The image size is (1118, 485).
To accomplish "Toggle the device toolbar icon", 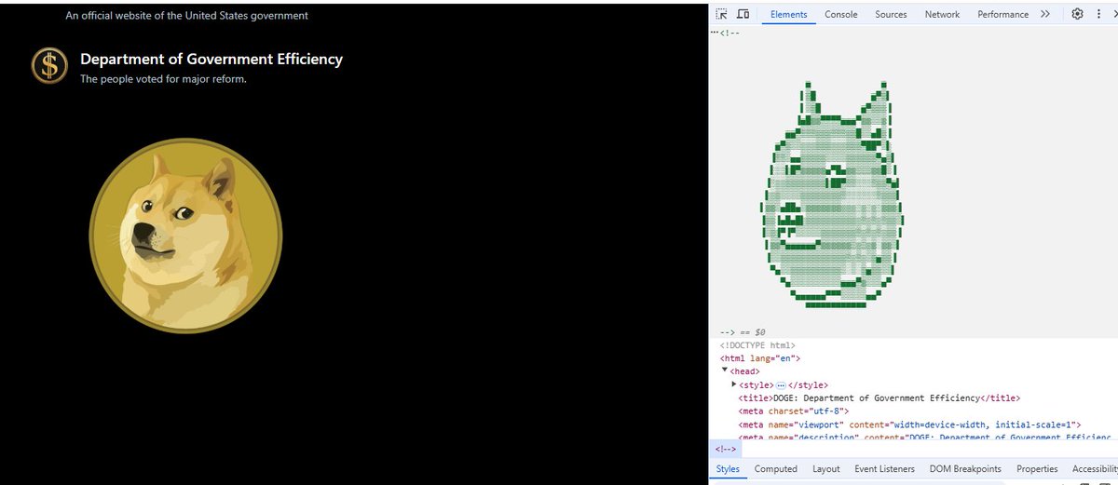I will point(743,14).
